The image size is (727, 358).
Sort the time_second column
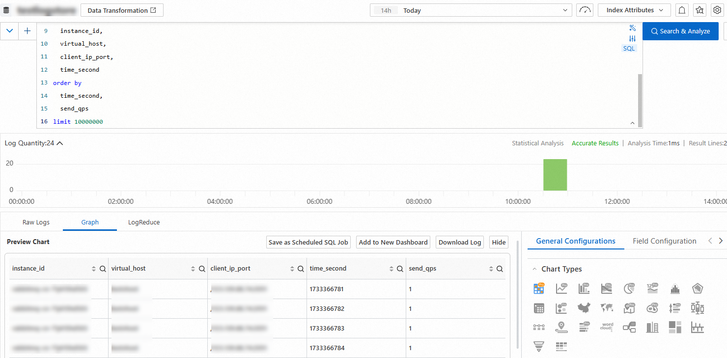click(391, 269)
